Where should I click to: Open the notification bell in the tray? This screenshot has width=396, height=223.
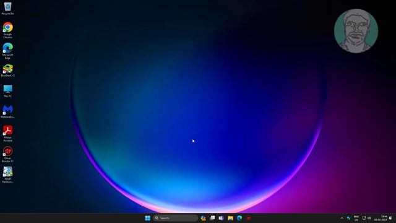(390, 218)
